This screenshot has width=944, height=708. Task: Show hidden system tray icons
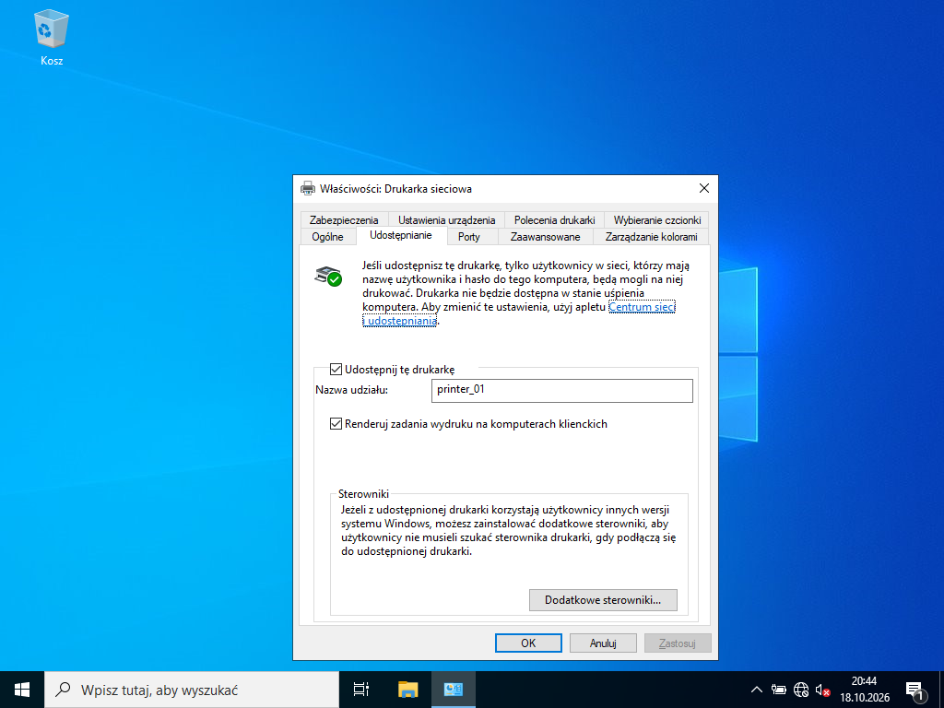[x=758, y=690]
